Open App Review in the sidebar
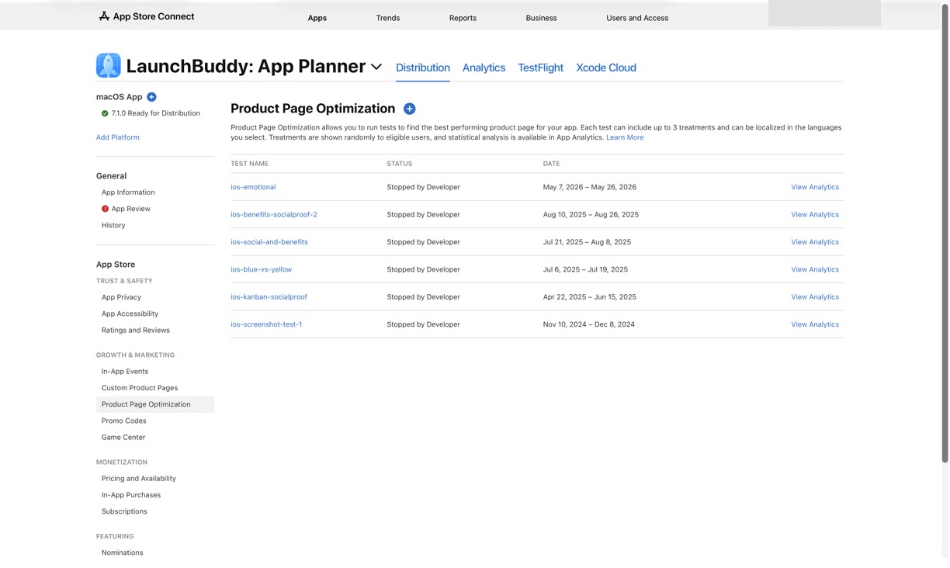The height and width of the screenshot is (568, 950). [x=131, y=209]
